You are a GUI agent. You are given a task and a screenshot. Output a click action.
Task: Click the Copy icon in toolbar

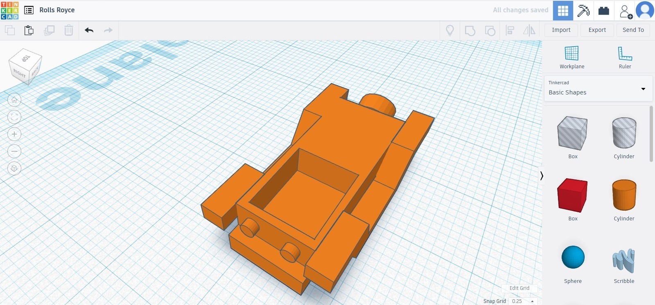coord(10,30)
